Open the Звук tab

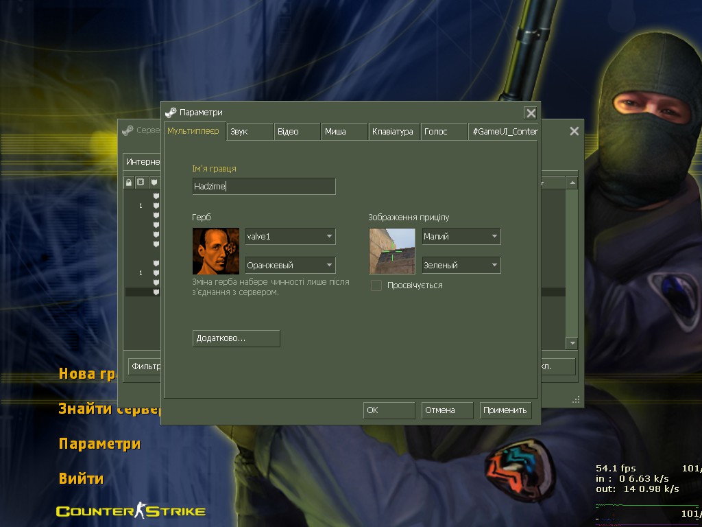pos(250,132)
